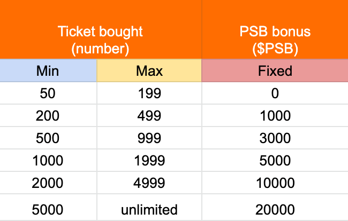The height and width of the screenshot is (221, 348).
Task: Click the Max cell containing 1999
Action: point(149,160)
